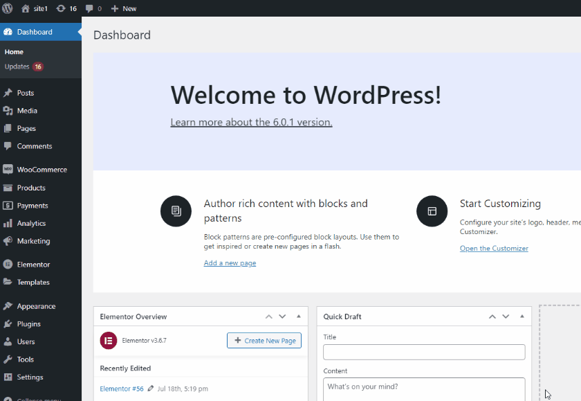
Task: Open the Plugins menu label
Action: [x=28, y=324]
